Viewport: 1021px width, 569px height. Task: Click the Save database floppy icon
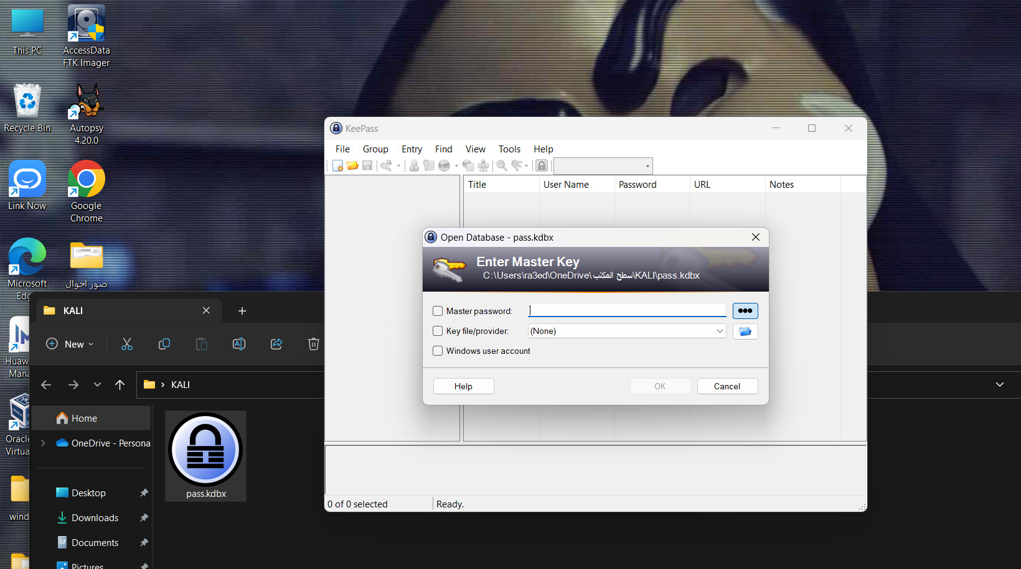pyautogui.click(x=367, y=165)
